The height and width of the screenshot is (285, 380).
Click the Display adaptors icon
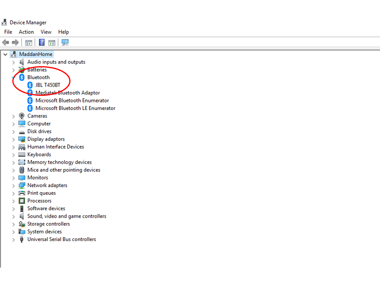point(22,139)
